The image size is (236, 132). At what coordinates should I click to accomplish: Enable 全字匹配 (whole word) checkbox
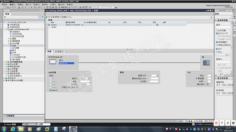pyautogui.click(x=217, y=31)
